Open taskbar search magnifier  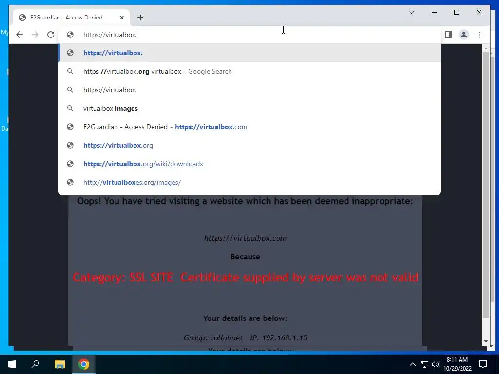[35, 364]
